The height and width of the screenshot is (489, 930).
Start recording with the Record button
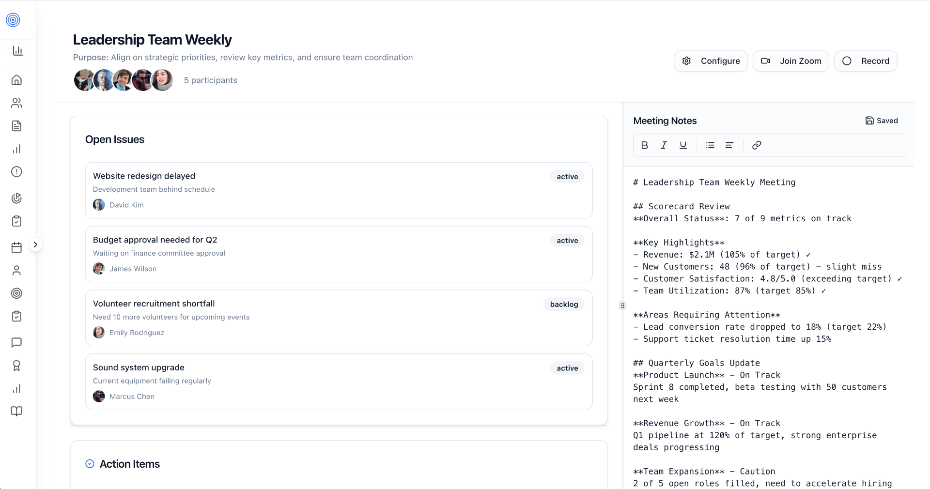point(866,61)
